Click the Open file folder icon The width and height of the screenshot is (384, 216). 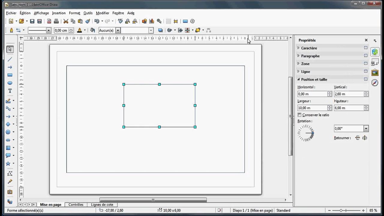pyautogui.click(x=21, y=21)
